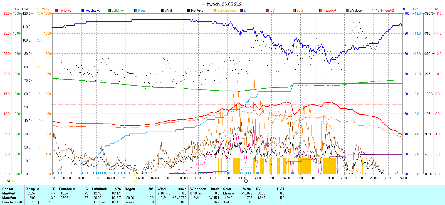Click the max wind time 12:24
The width and height of the screenshot is (445, 205).
click(163, 198)
